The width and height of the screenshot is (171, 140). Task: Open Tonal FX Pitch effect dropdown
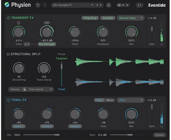(131, 100)
